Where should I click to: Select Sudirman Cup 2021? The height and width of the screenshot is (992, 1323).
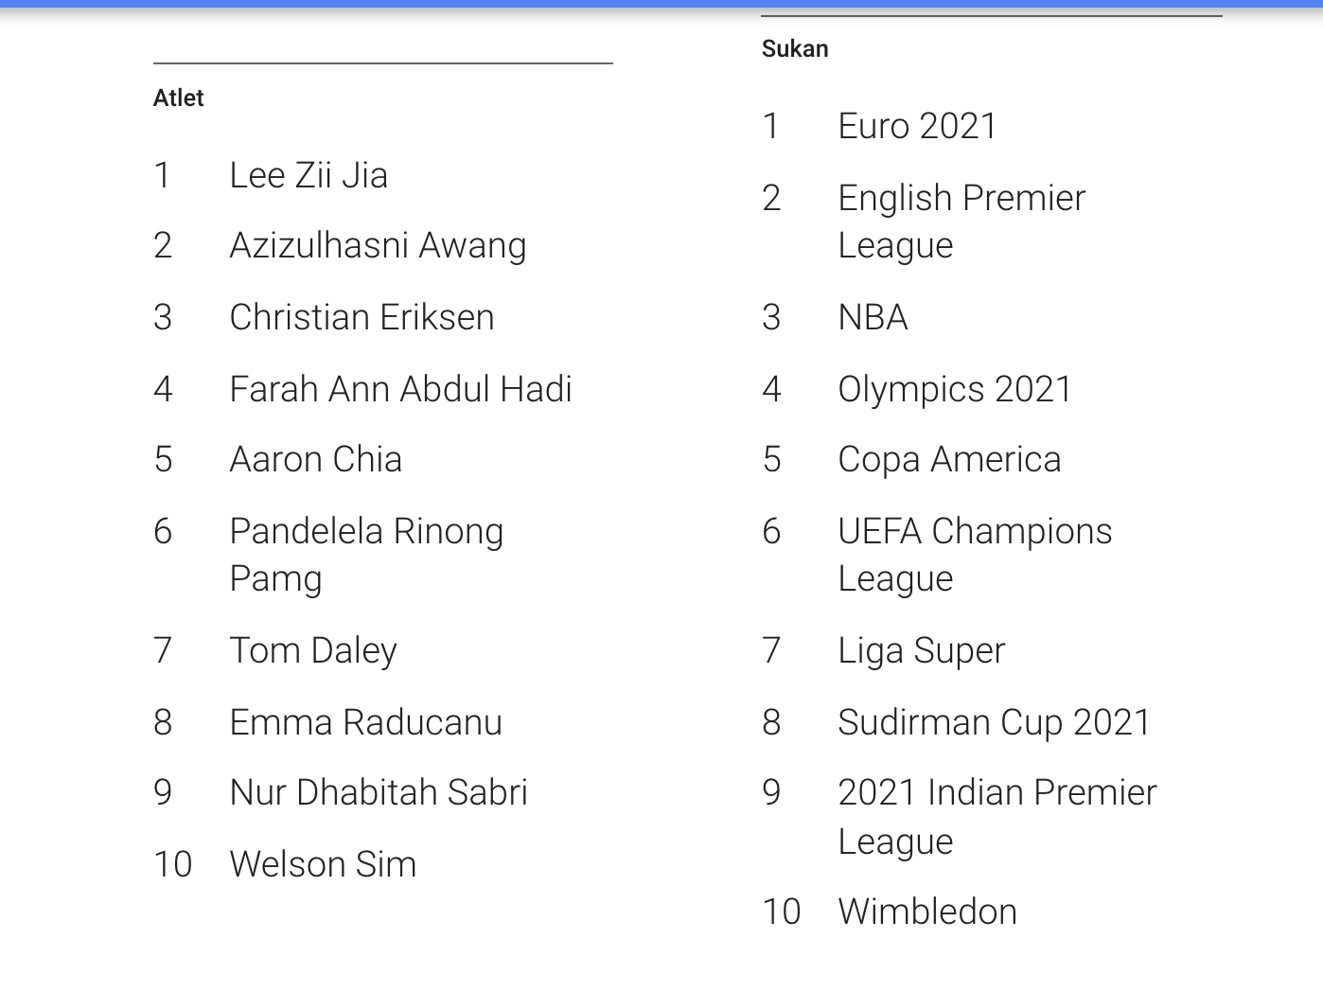[994, 723]
